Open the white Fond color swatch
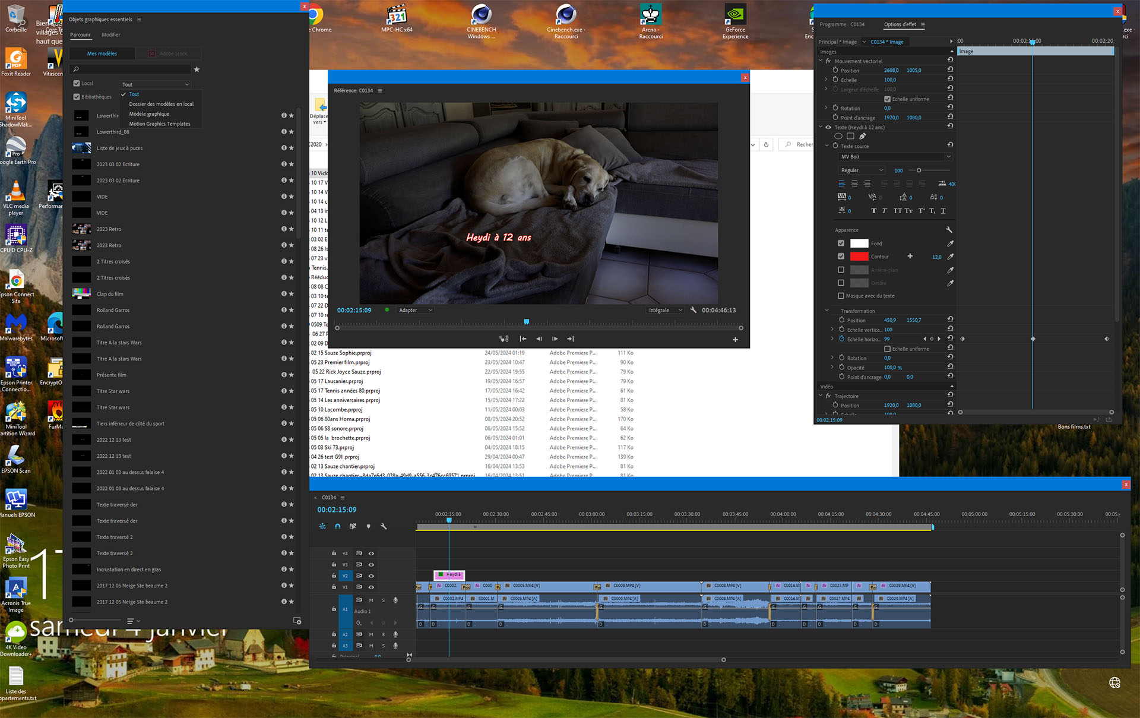The height and width of the screenshot is (718, 1140). coord(859,243)
